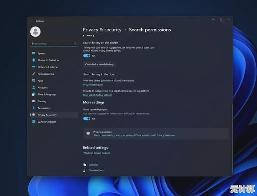Go to Time & language section

click(47, 94)
